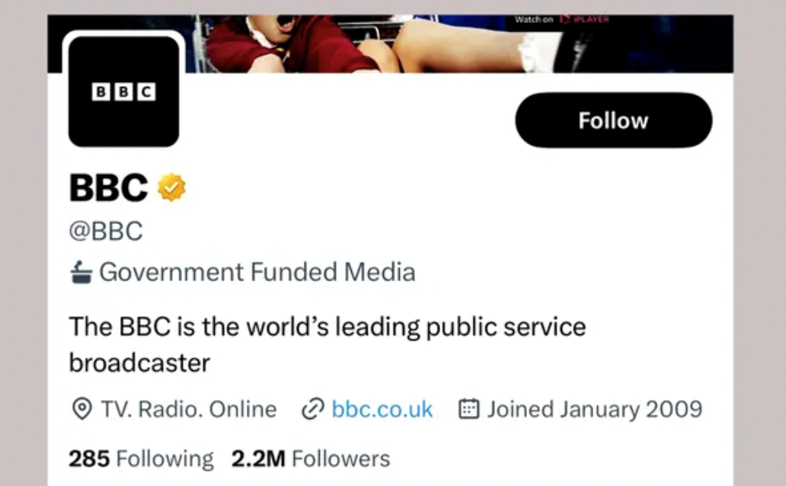Select the Joined January 2009 text
The image size is (786, 486).
595,410
